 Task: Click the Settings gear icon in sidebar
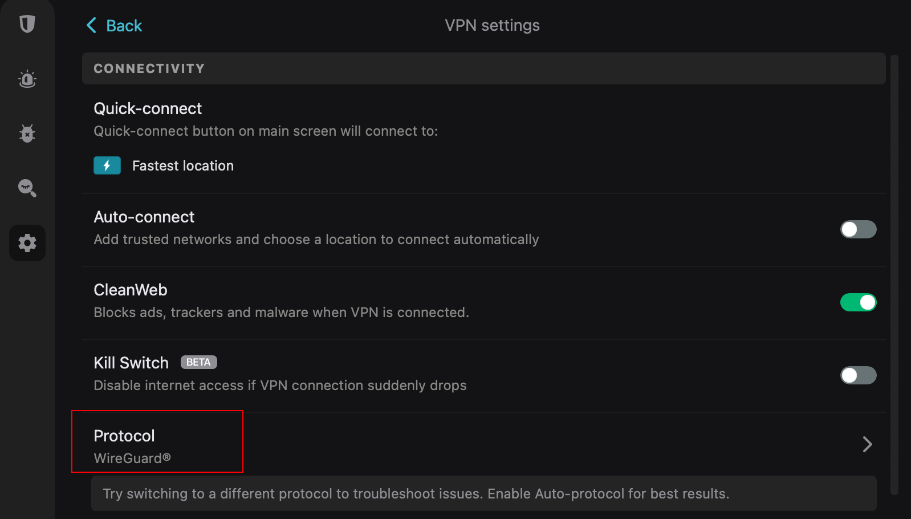[x=27, y=243]
